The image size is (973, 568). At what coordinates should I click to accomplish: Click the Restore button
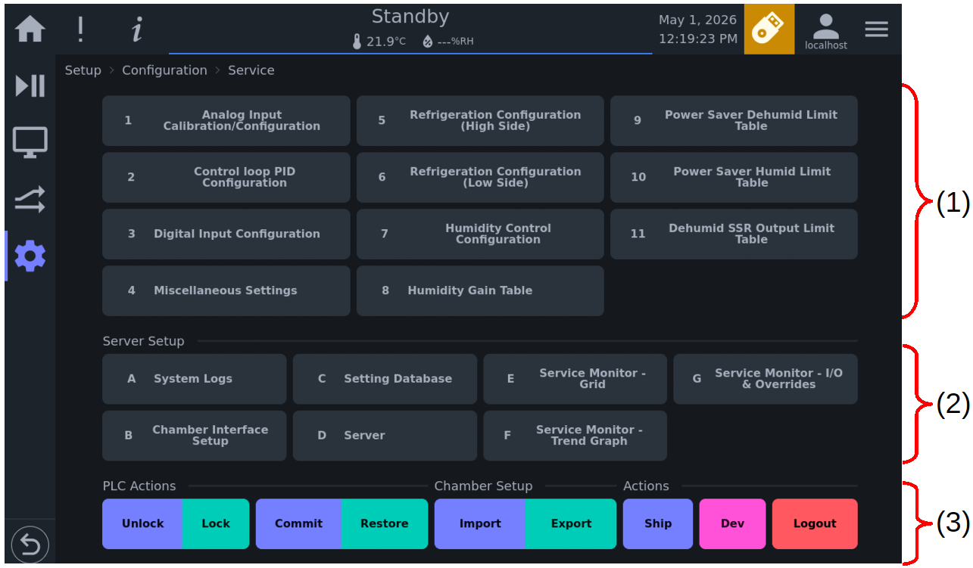tap(385, 523)
